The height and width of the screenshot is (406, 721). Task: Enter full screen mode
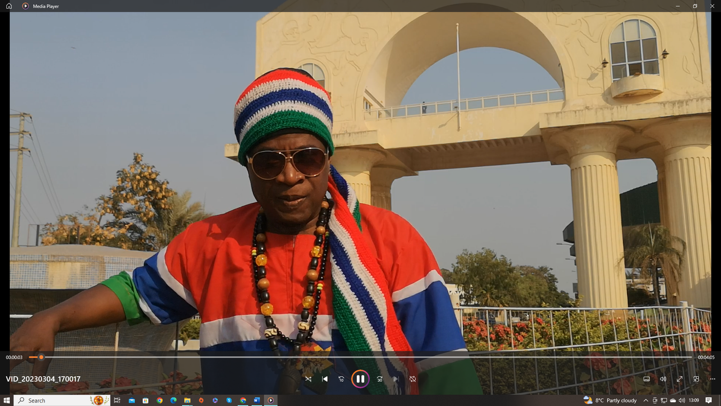[x=680, y=379]
